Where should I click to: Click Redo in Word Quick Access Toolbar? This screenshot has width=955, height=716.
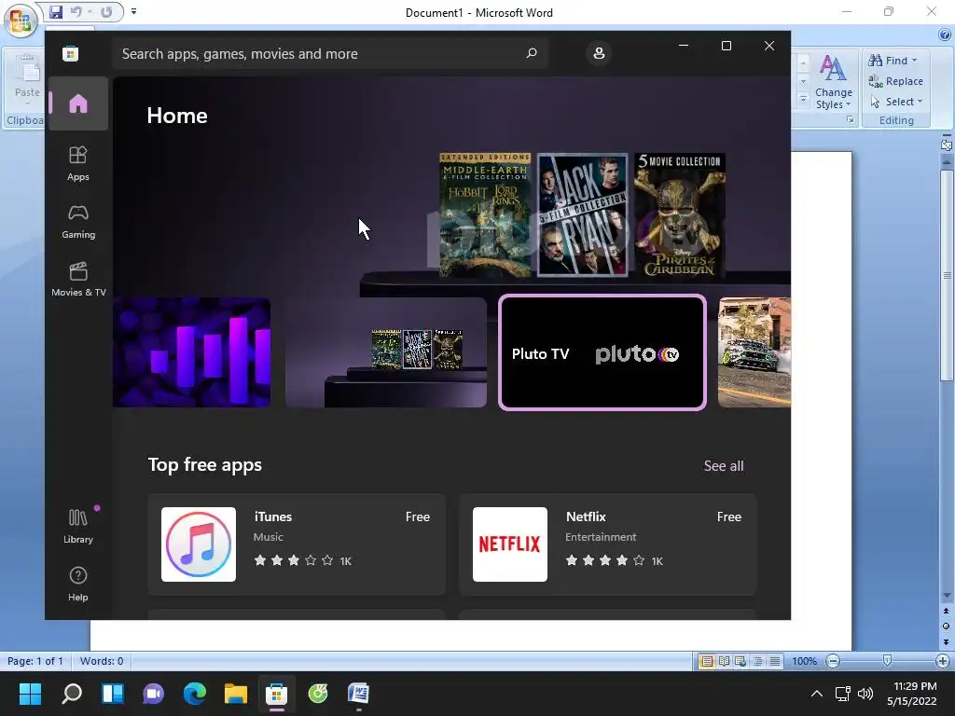[106, 11]
